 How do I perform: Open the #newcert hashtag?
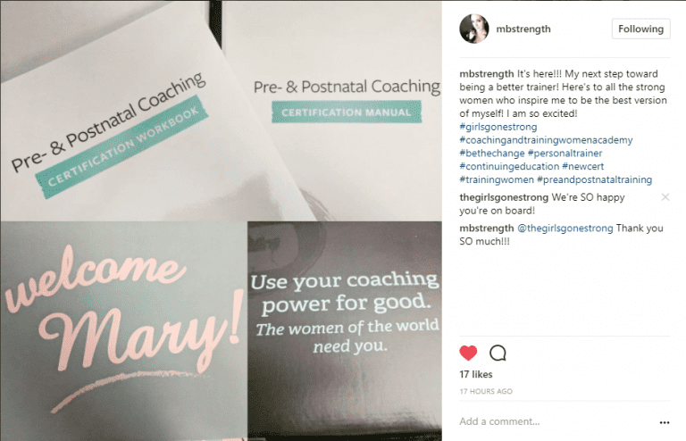582,166
